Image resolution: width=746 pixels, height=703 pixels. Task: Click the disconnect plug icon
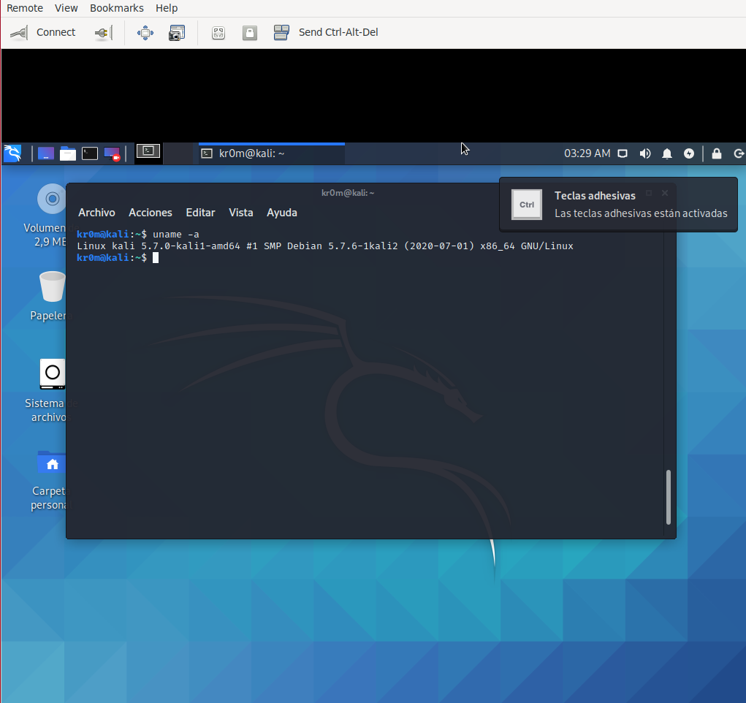coord(103,33)
